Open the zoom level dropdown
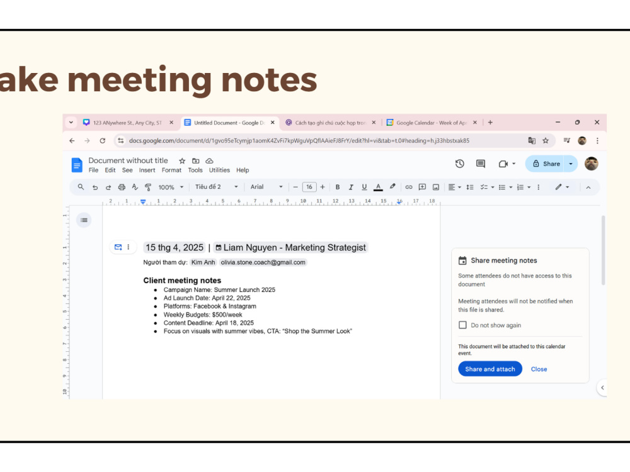630x472 pixels. 171,187
